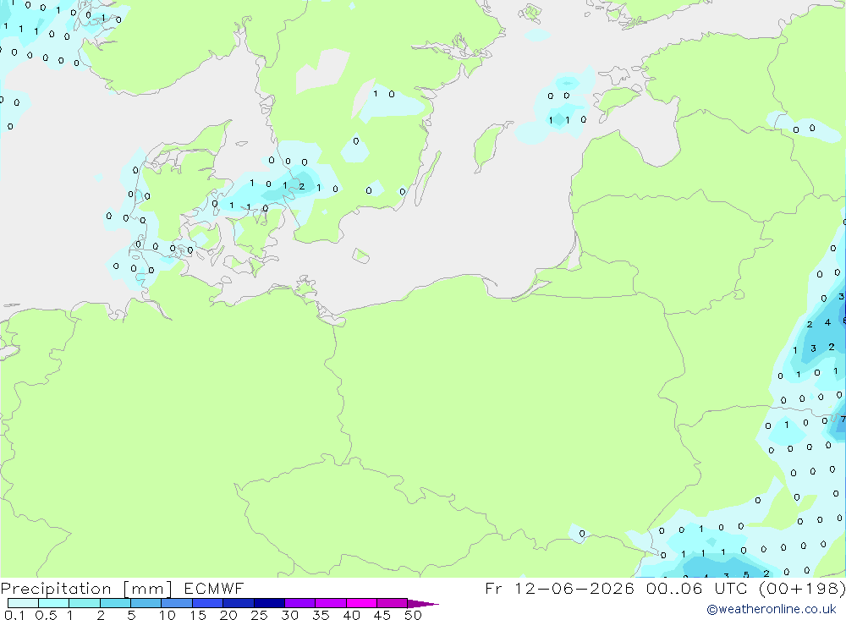Select the 15–20 mm legend swatch
Screen dimensions: 846x620
pos(208,603)
